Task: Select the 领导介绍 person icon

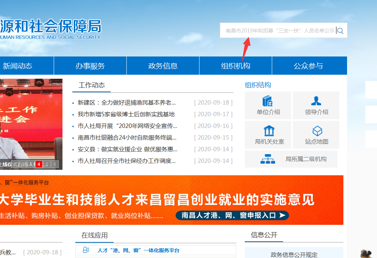Action: click(316, 101)
